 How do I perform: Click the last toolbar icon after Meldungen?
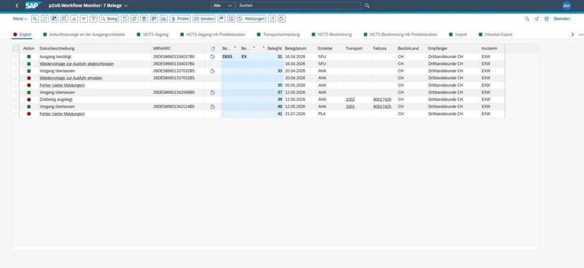click(282, 19)
